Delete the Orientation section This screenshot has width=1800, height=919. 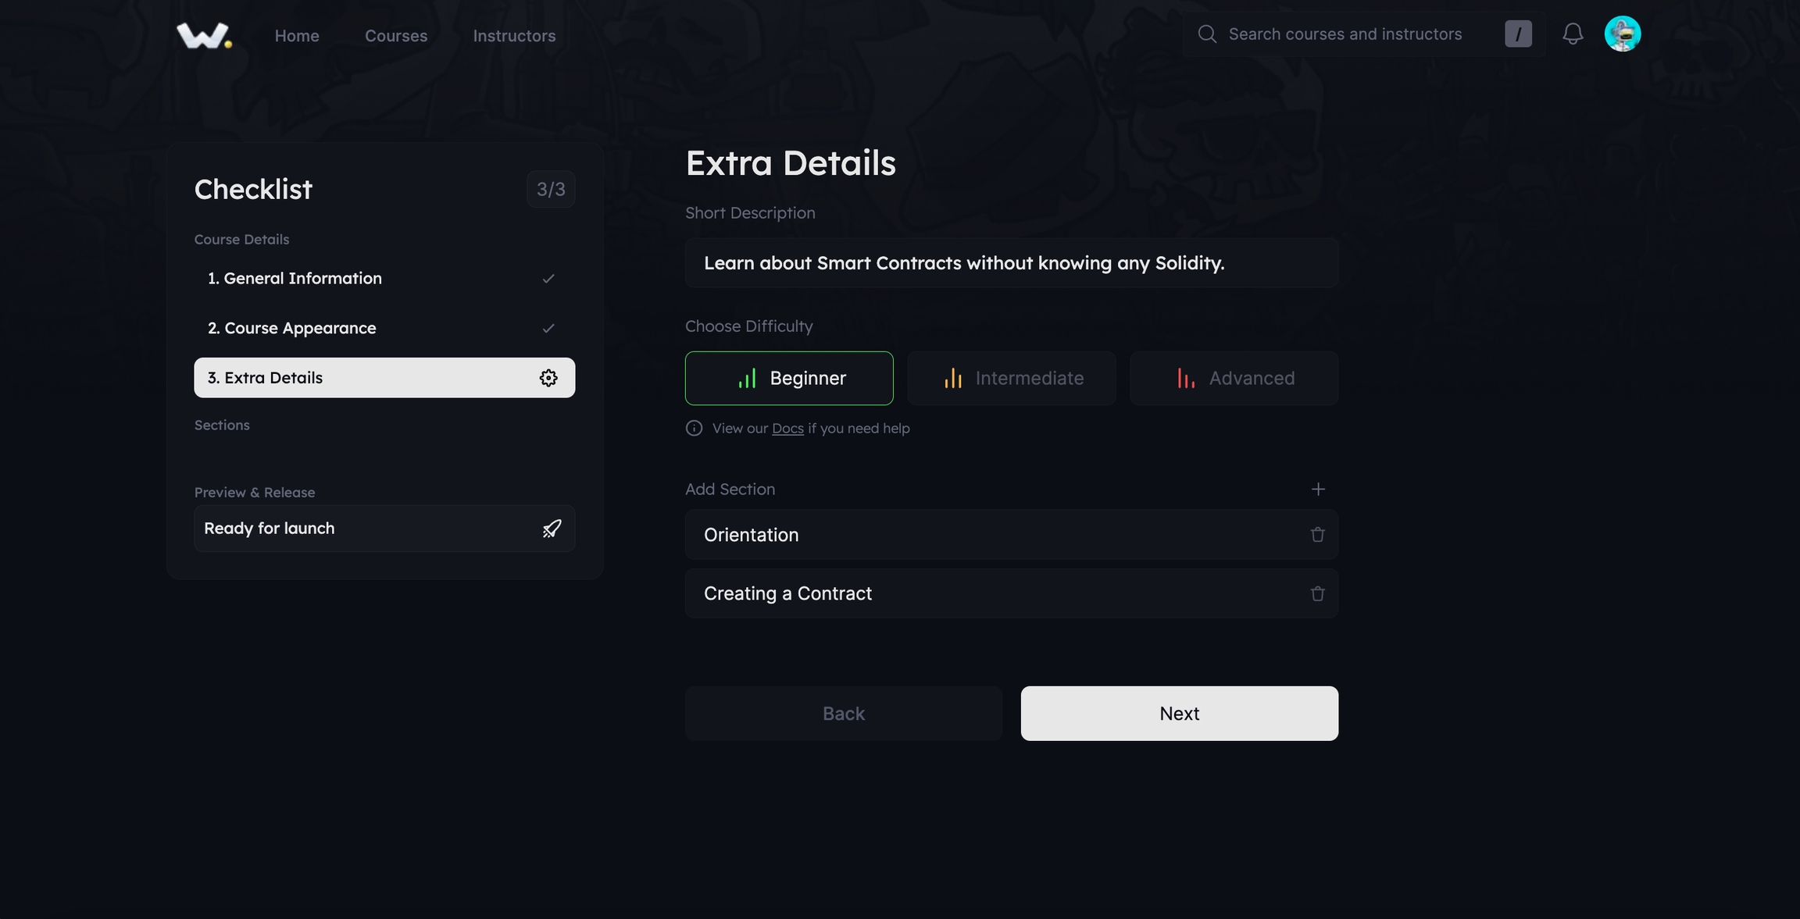(x=1317, y=535)
